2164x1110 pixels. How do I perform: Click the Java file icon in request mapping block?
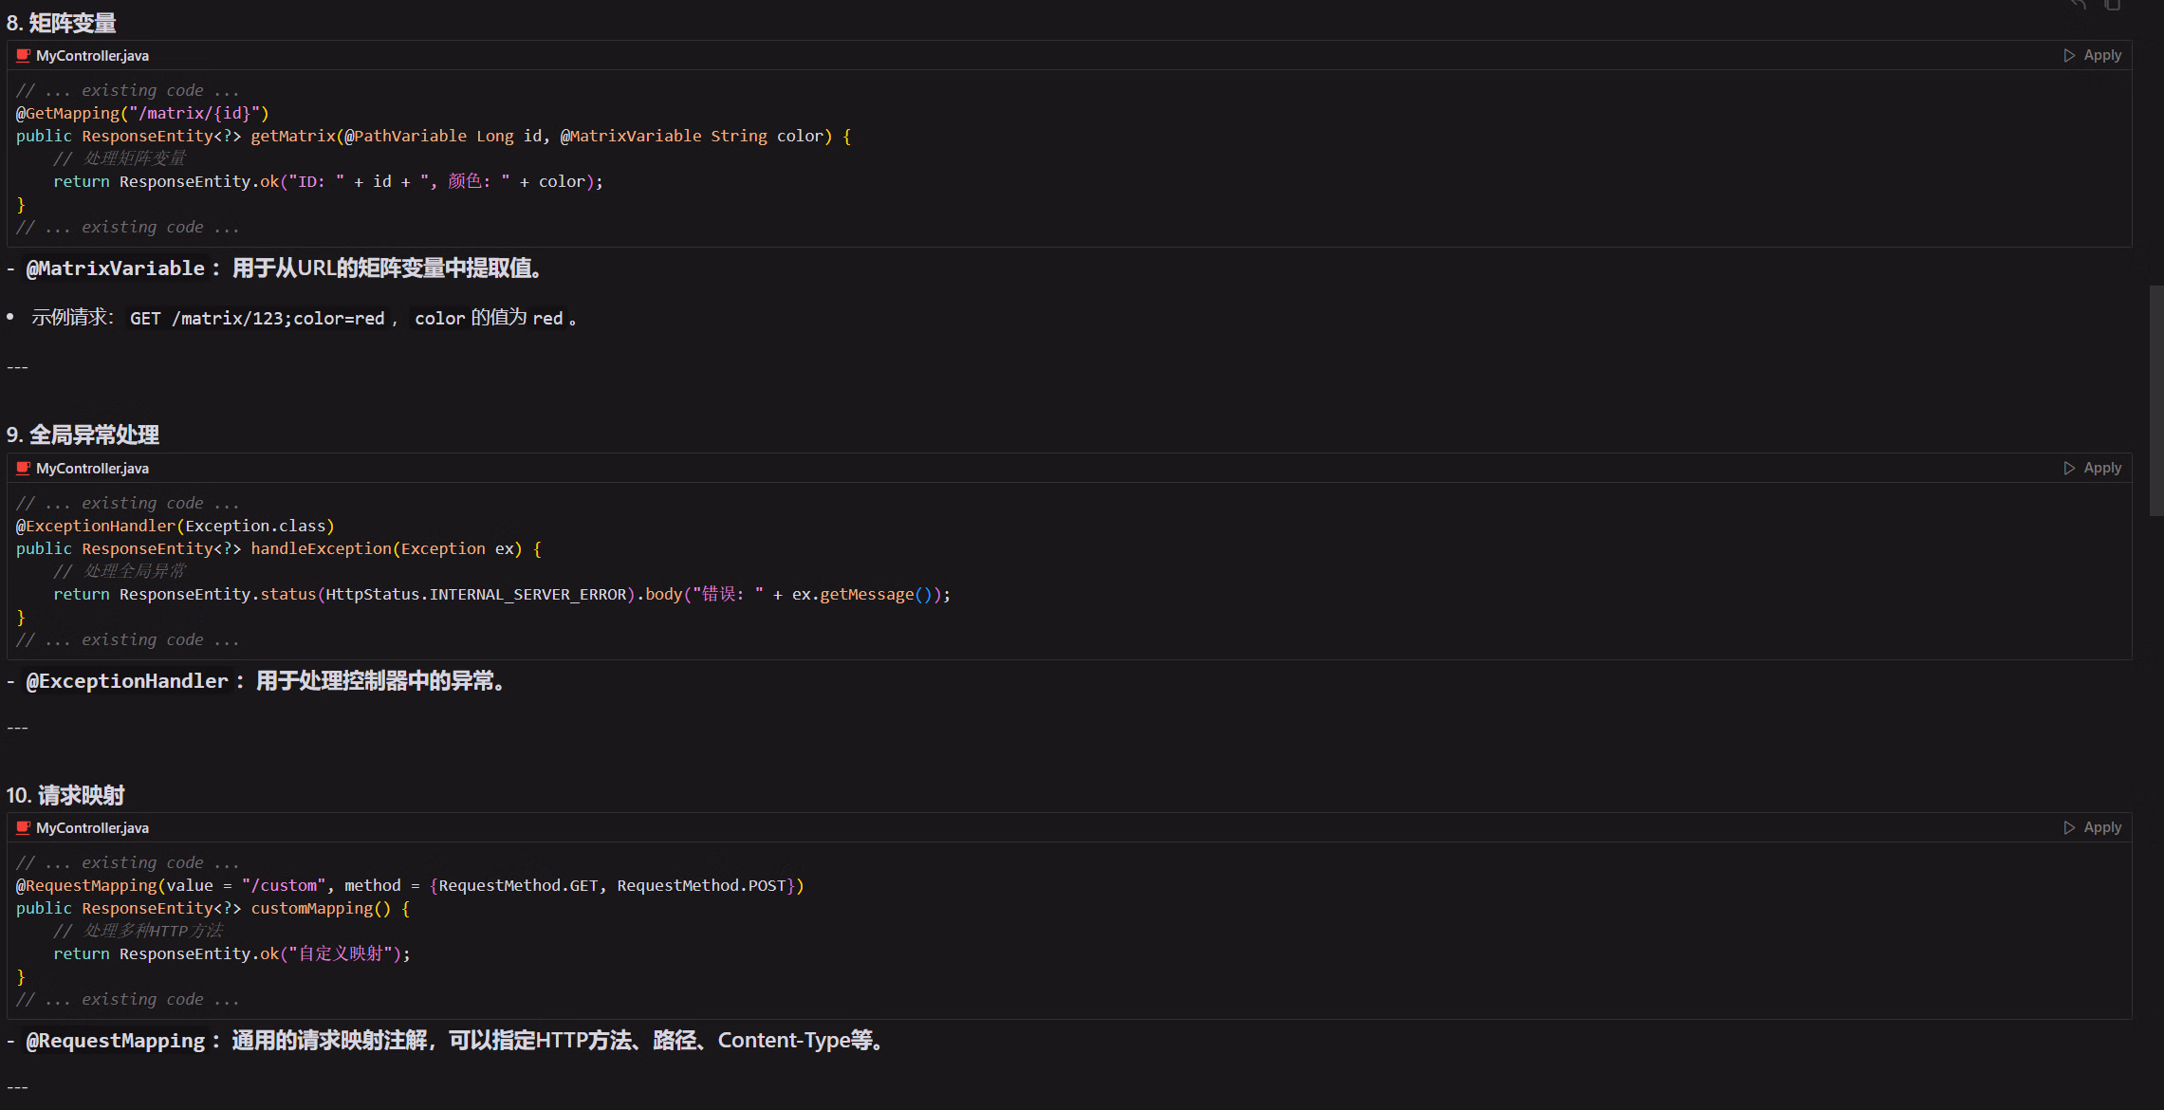[24, 828]
